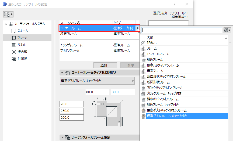This screenshot has height=141, width=233.
Task: Sort the list by 名前 column header
Action: coord(187,38)
